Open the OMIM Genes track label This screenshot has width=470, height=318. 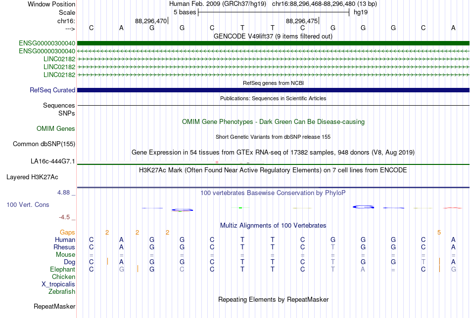click(x=56, y=129)
